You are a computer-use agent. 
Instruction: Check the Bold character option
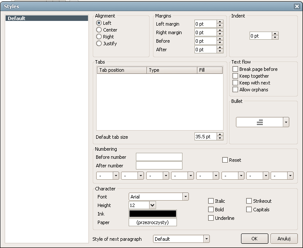pos(211,210)
